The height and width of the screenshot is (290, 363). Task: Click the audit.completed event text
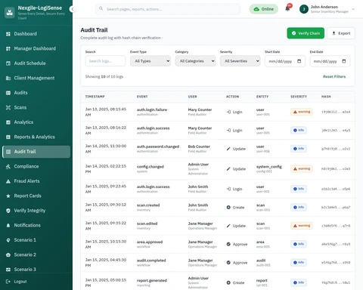coord(151,261)
